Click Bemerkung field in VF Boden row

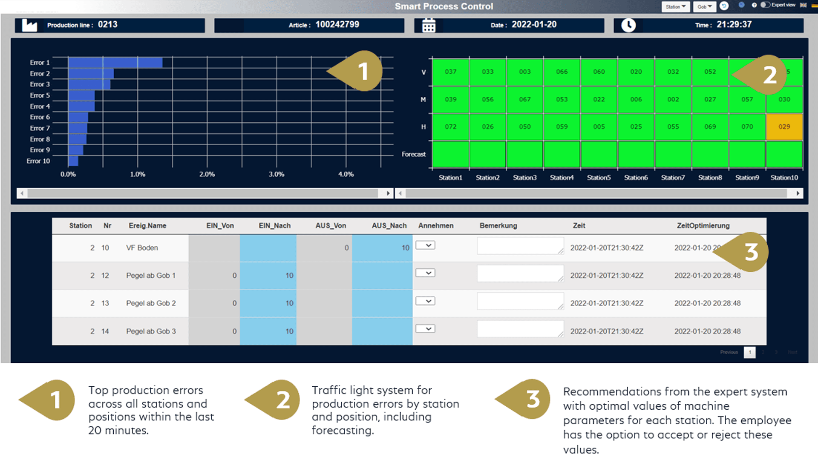(x=520, y=246)
